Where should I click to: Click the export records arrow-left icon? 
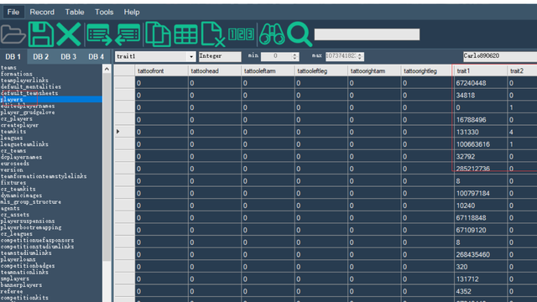(128, 34)
